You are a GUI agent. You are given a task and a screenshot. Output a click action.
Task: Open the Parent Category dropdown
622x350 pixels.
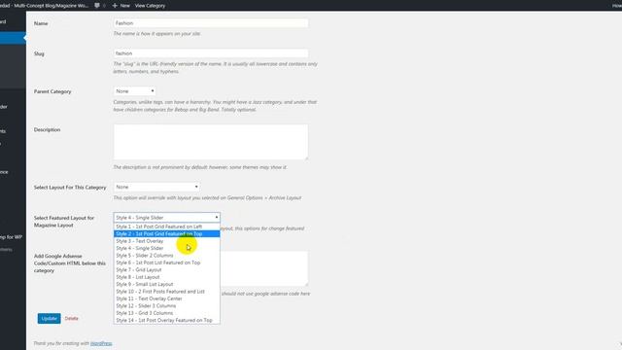click(x=134, y=91)
